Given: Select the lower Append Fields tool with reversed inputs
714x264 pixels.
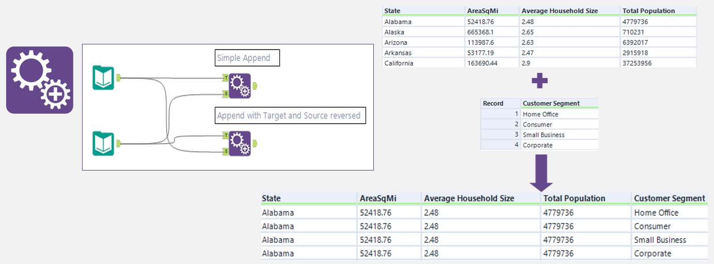Looking at the screenshot, I should (x=240, y=143).
